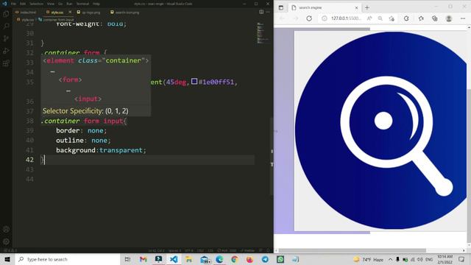Click the Edge forward navigation arrow
471x265 pixels.
pyautogui.click(x=296, y=18)
